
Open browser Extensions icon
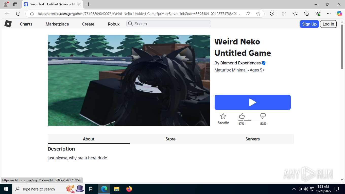[x=272, y=14]
